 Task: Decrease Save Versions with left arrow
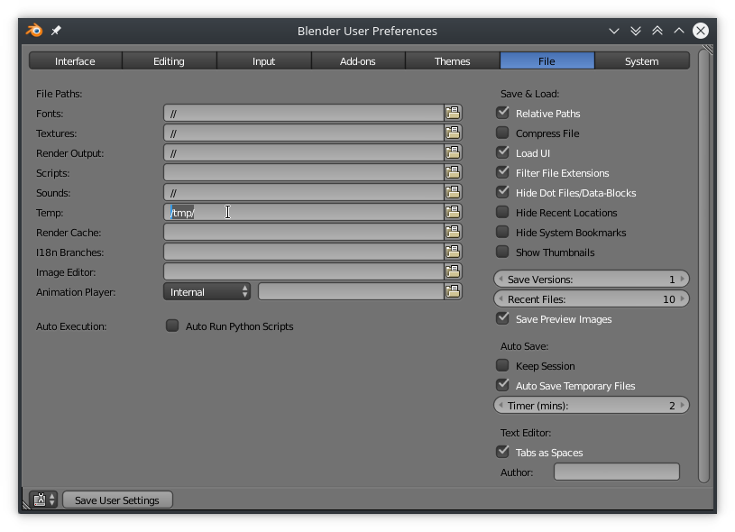(x=501, y=279)
